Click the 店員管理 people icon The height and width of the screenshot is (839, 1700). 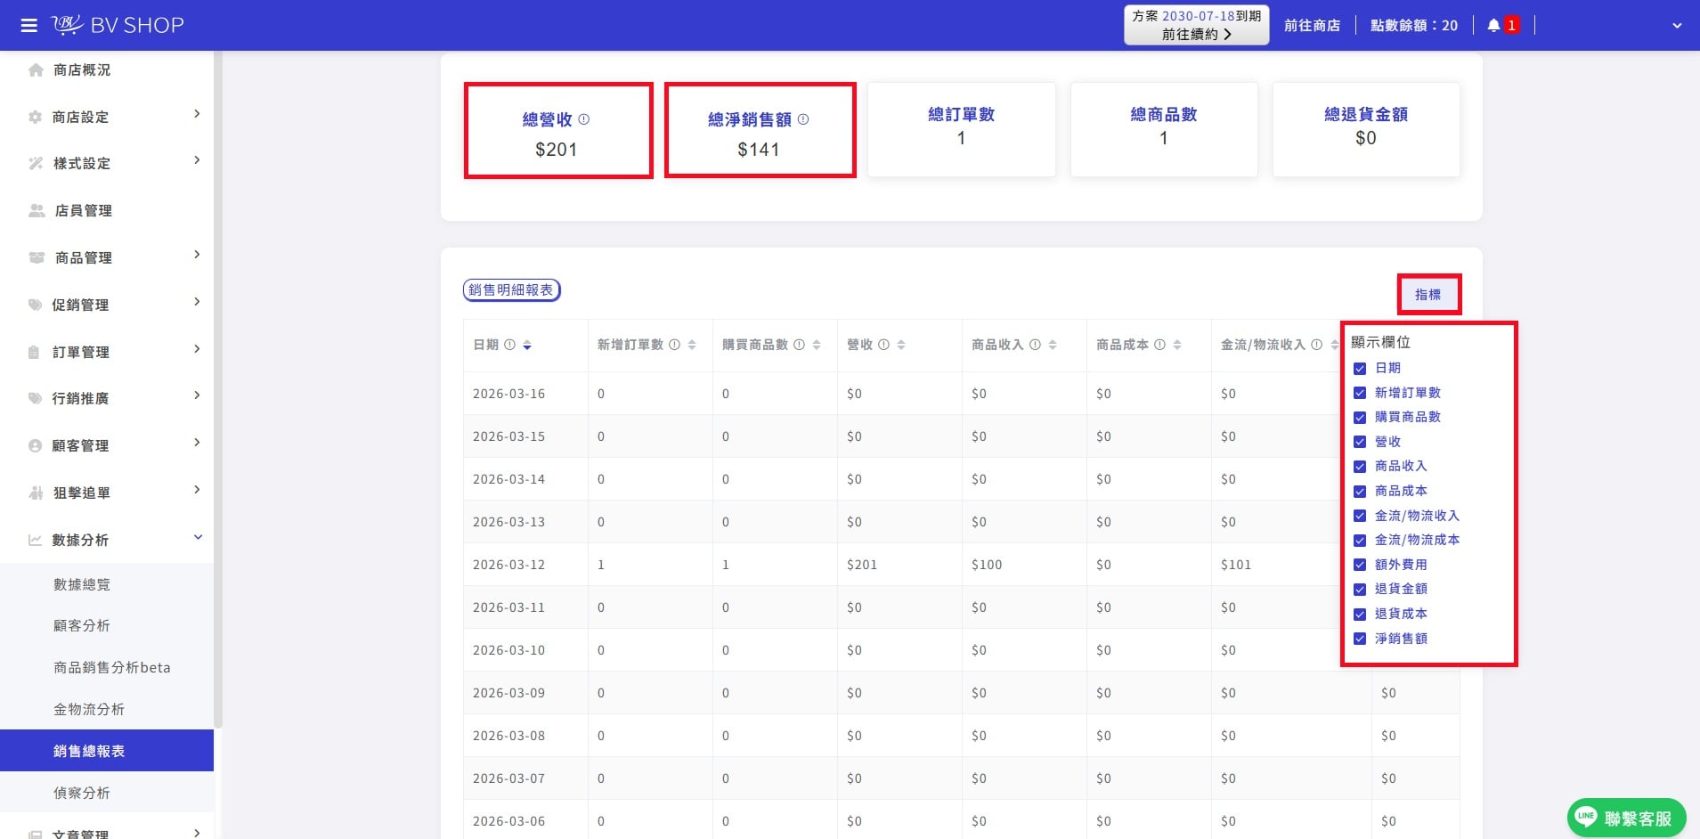coord(37,210)
